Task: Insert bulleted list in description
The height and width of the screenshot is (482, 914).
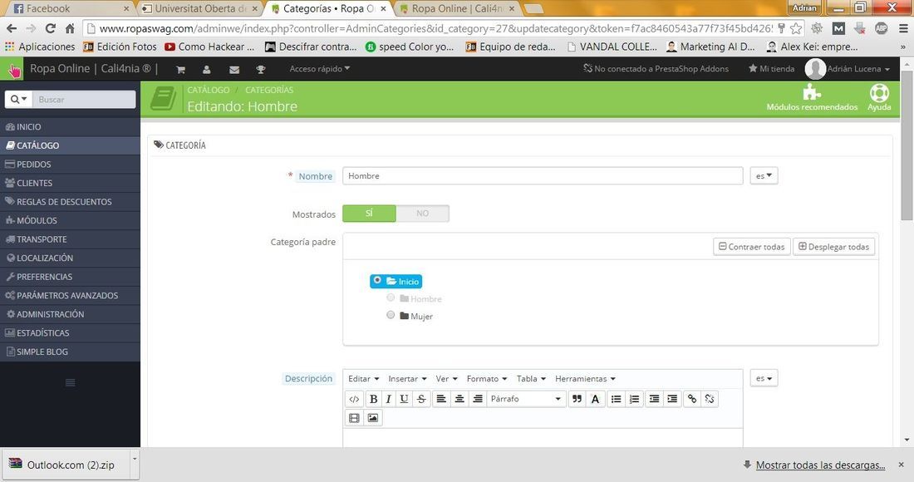Action: point(616,399)
